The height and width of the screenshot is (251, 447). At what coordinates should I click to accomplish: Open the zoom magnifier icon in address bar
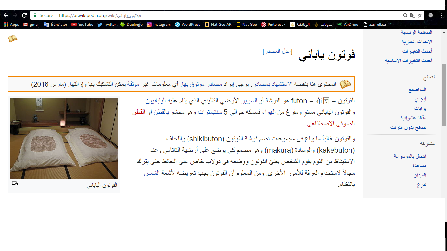405,15
